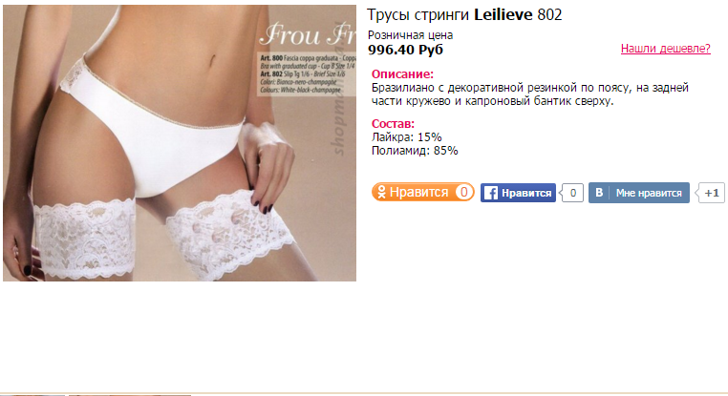Click the Art. 800/802 info box in the photo
Viewport: 728px width, 396px height.
coord(307,73)
